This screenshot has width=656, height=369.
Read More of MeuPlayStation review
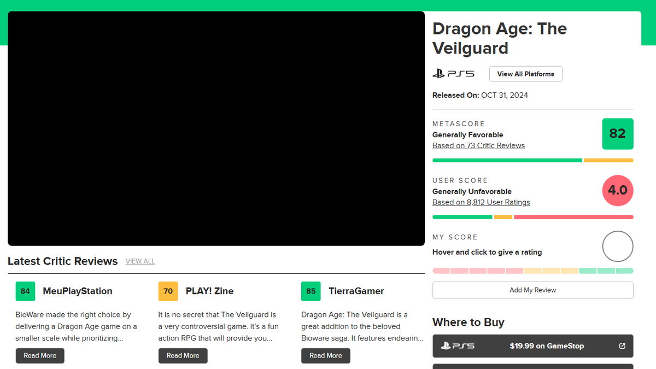(40, 355)
